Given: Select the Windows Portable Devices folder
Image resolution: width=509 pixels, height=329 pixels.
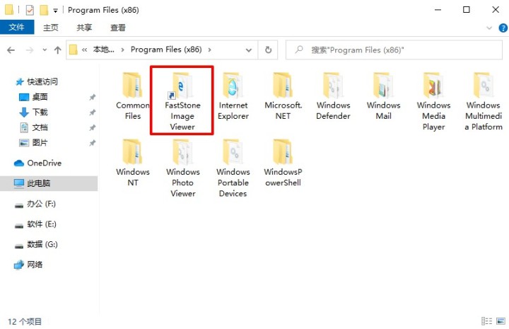Looking at the screenshot, I should coord(233,168).
